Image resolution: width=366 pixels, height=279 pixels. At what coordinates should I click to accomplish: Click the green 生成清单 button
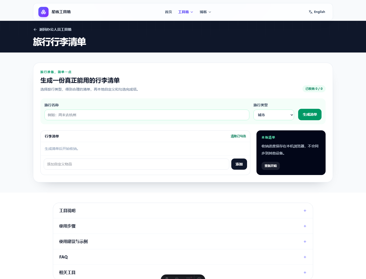(x=310, y=114)
